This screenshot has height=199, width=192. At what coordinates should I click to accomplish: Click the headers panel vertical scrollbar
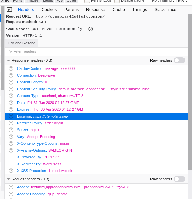[x=190, y=92]
